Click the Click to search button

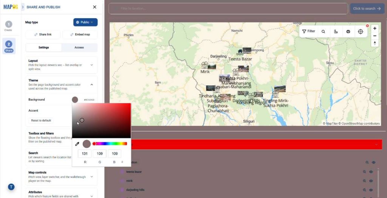click(x=367, y=8)
